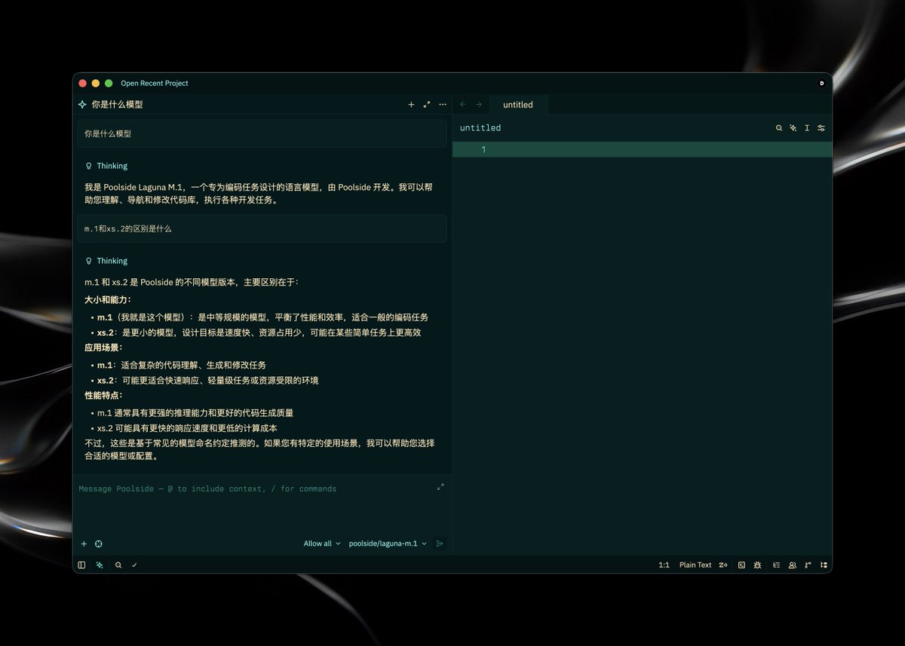Open diagnostics checkmark in status bar
Viewport: 905px width, 646px height.
pos(134,565)
